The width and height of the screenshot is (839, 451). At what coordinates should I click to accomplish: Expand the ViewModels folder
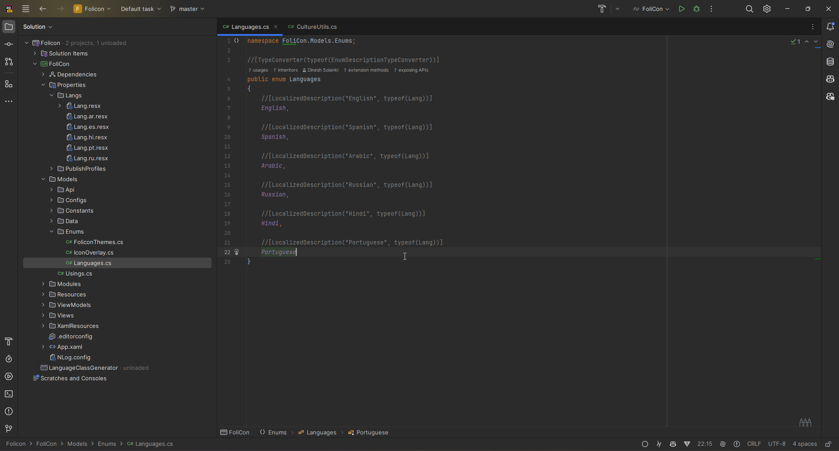click(x=43, y=305)
